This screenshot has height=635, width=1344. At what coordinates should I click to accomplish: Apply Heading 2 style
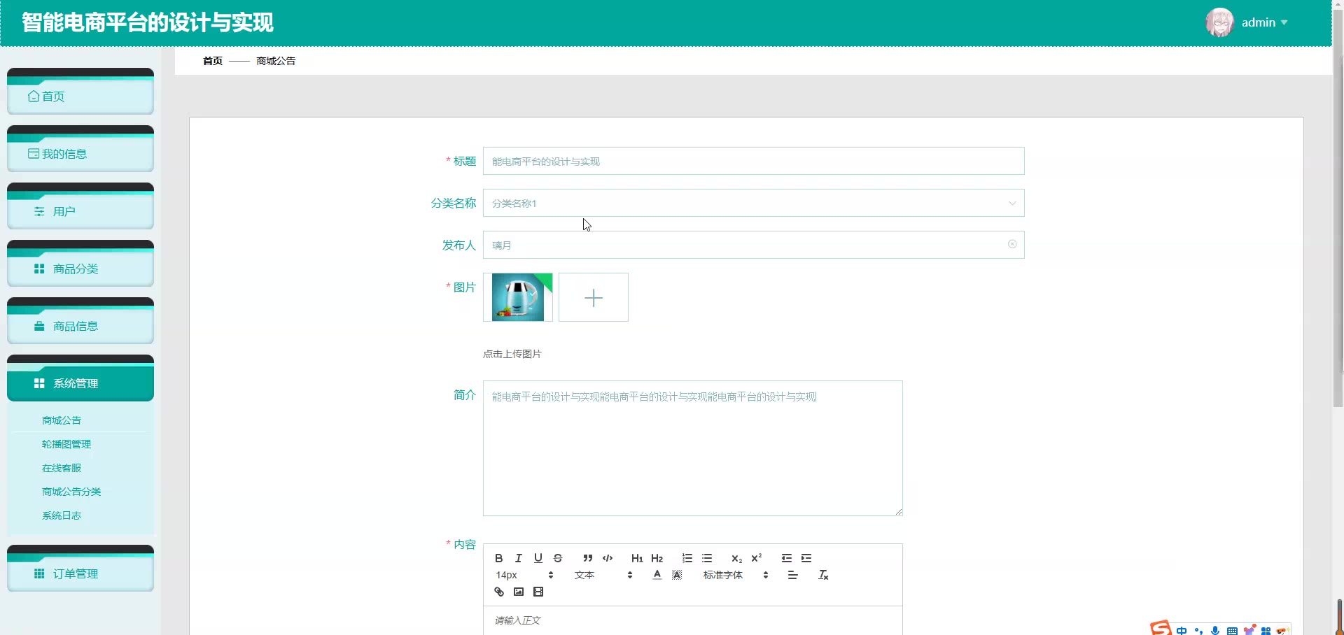point(657,558)
